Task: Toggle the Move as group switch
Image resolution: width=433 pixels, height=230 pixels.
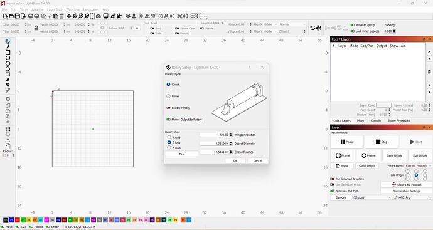Action: (x=353, y=25)
